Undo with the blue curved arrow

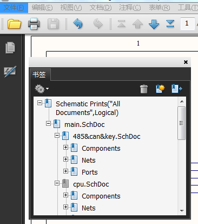[78, 24]
